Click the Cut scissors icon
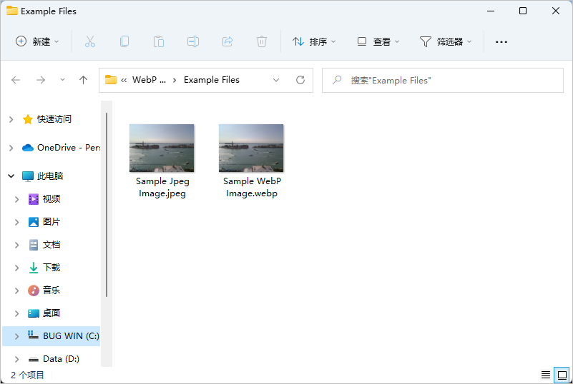 (x=90, y=41)
